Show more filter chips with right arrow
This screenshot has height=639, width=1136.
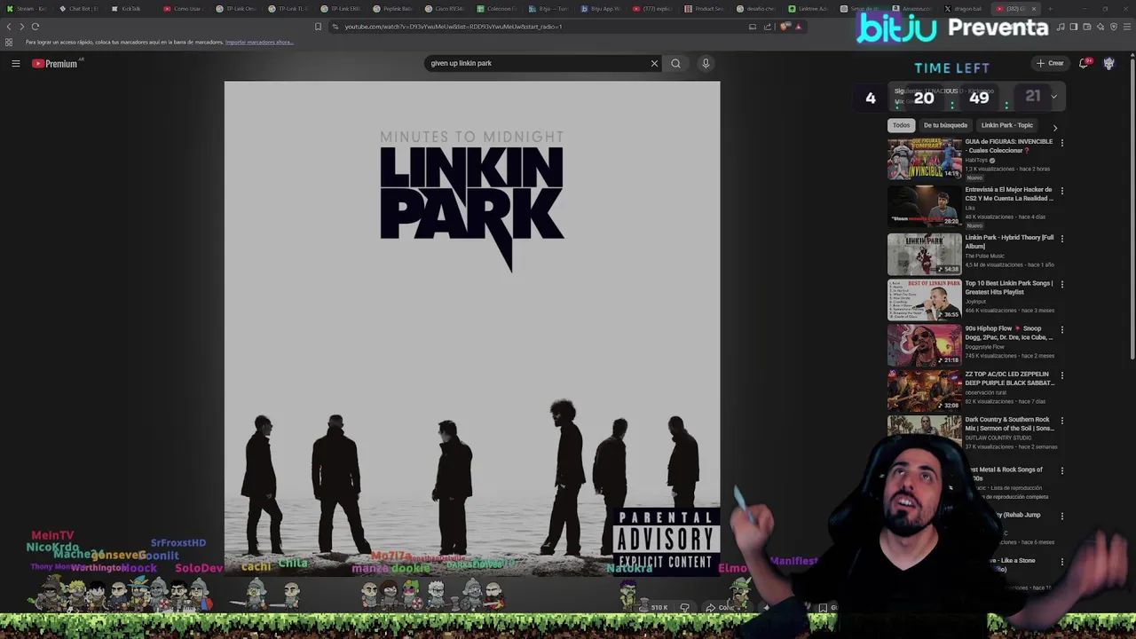1054,128
